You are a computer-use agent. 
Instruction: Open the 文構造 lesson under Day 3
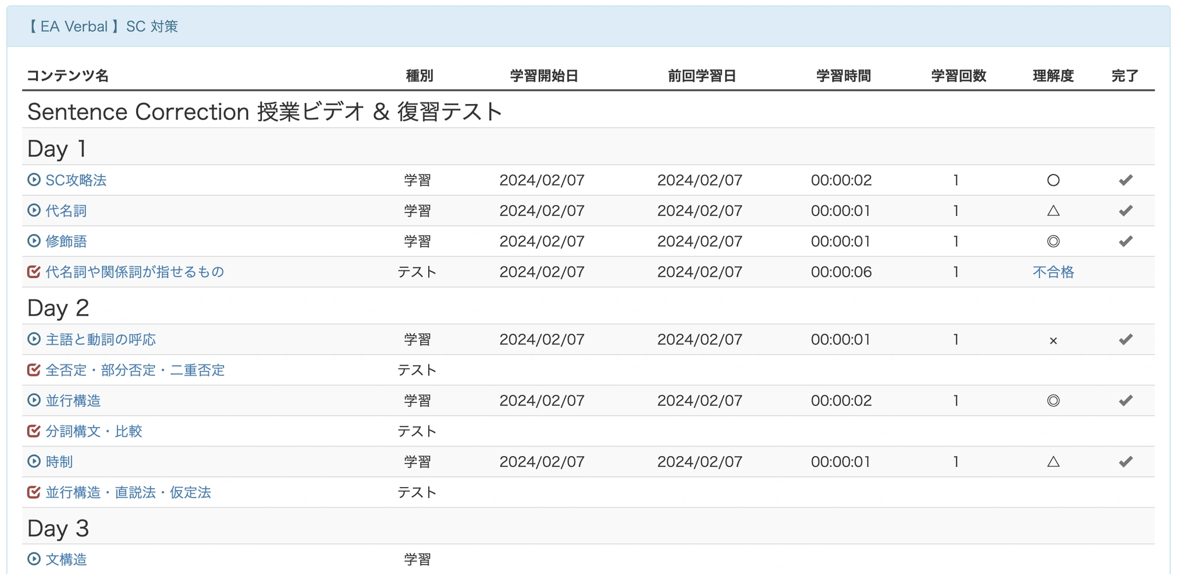coord(66,559)
